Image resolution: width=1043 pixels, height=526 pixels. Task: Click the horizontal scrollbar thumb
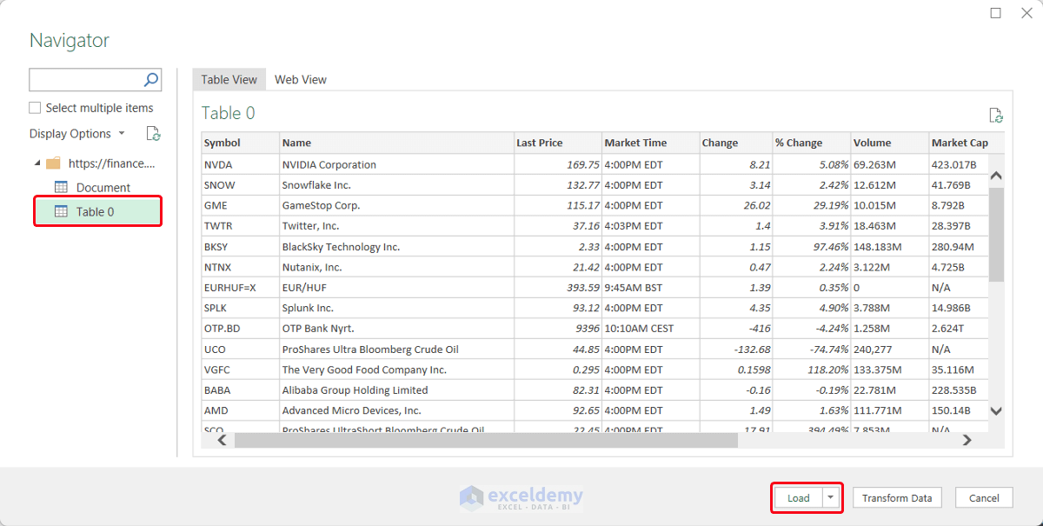point(485,440)
